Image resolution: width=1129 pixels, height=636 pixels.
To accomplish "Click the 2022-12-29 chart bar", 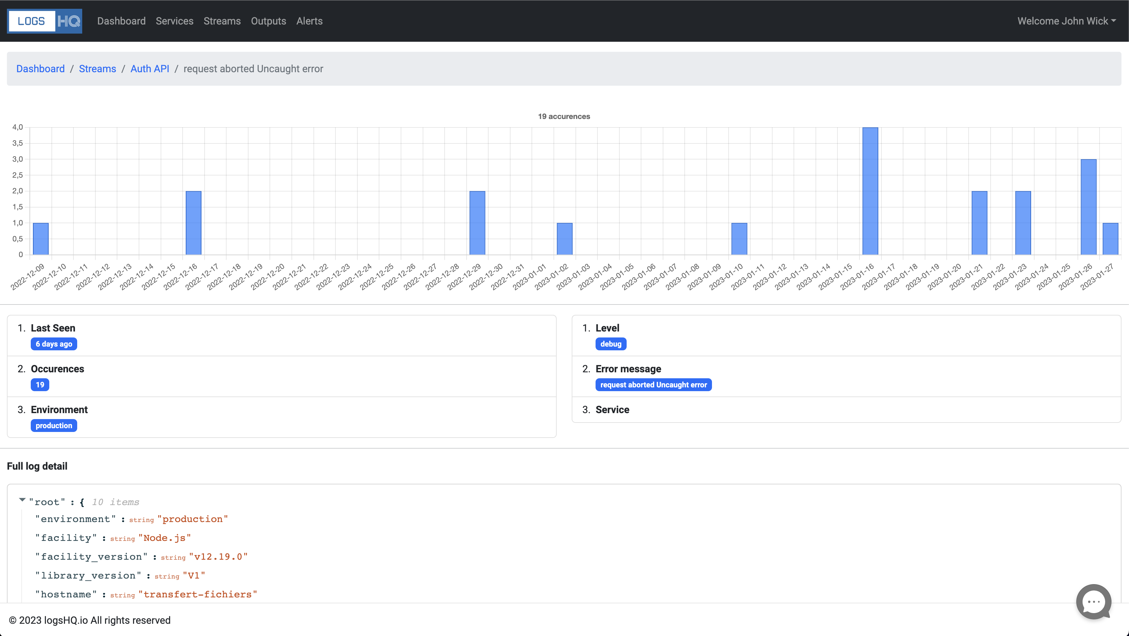I will [477, 223].
